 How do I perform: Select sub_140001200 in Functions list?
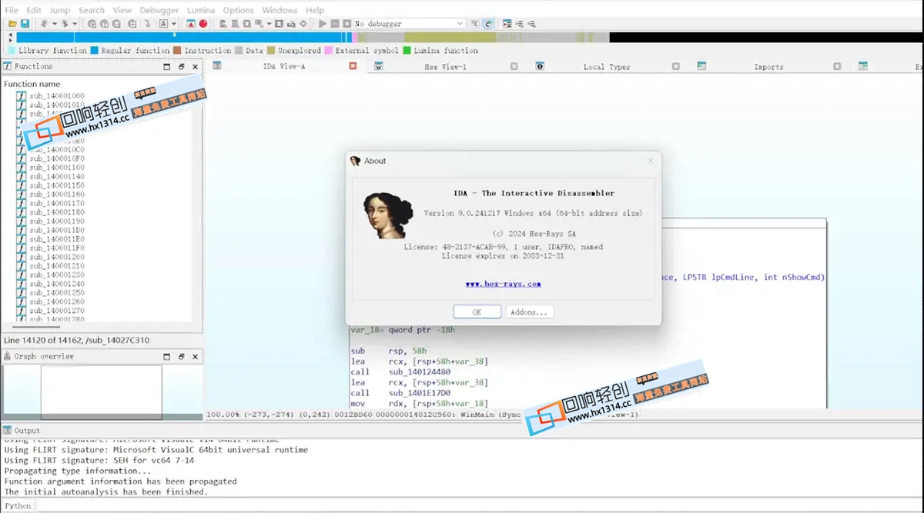pos(57,257)
